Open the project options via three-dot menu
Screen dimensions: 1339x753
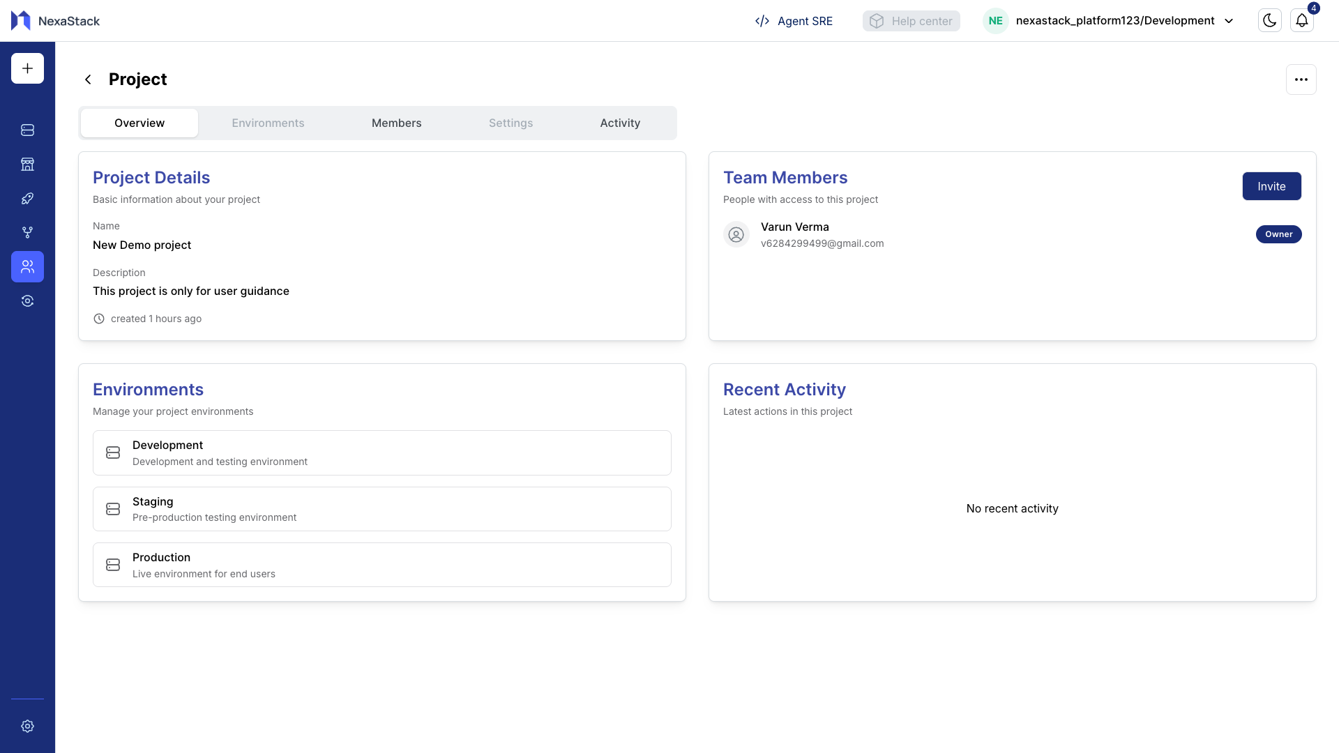click(x=1301, y=79)
